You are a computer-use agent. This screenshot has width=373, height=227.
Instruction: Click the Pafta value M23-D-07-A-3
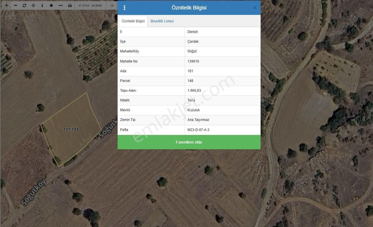[198, 130]
